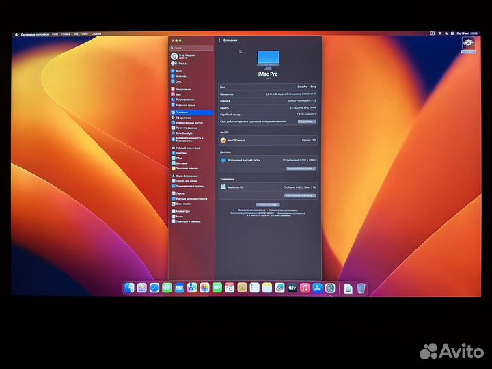The width and height of the screenshot is (492, 369).
Task: Open Notes app in the Dock
Action: click(x=267, y=288)
